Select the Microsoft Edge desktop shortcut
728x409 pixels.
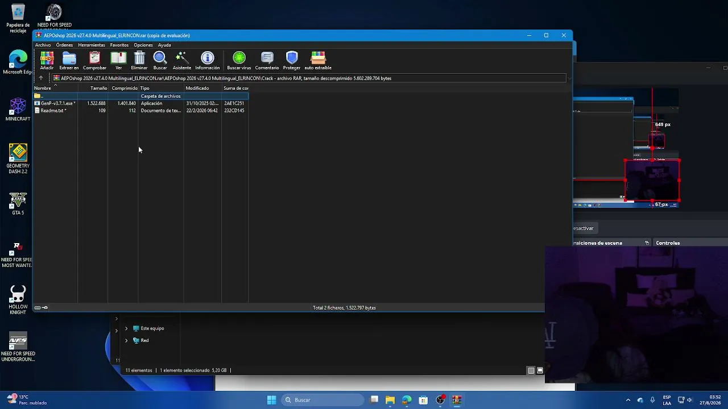[18, 62]
